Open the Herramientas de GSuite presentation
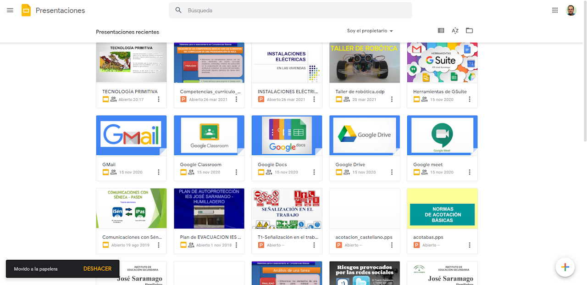587x285 pixels. [442, 63]
